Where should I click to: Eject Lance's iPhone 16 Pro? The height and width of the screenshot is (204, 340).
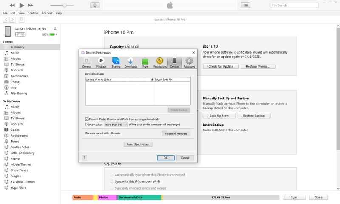[x=55, y=28]
